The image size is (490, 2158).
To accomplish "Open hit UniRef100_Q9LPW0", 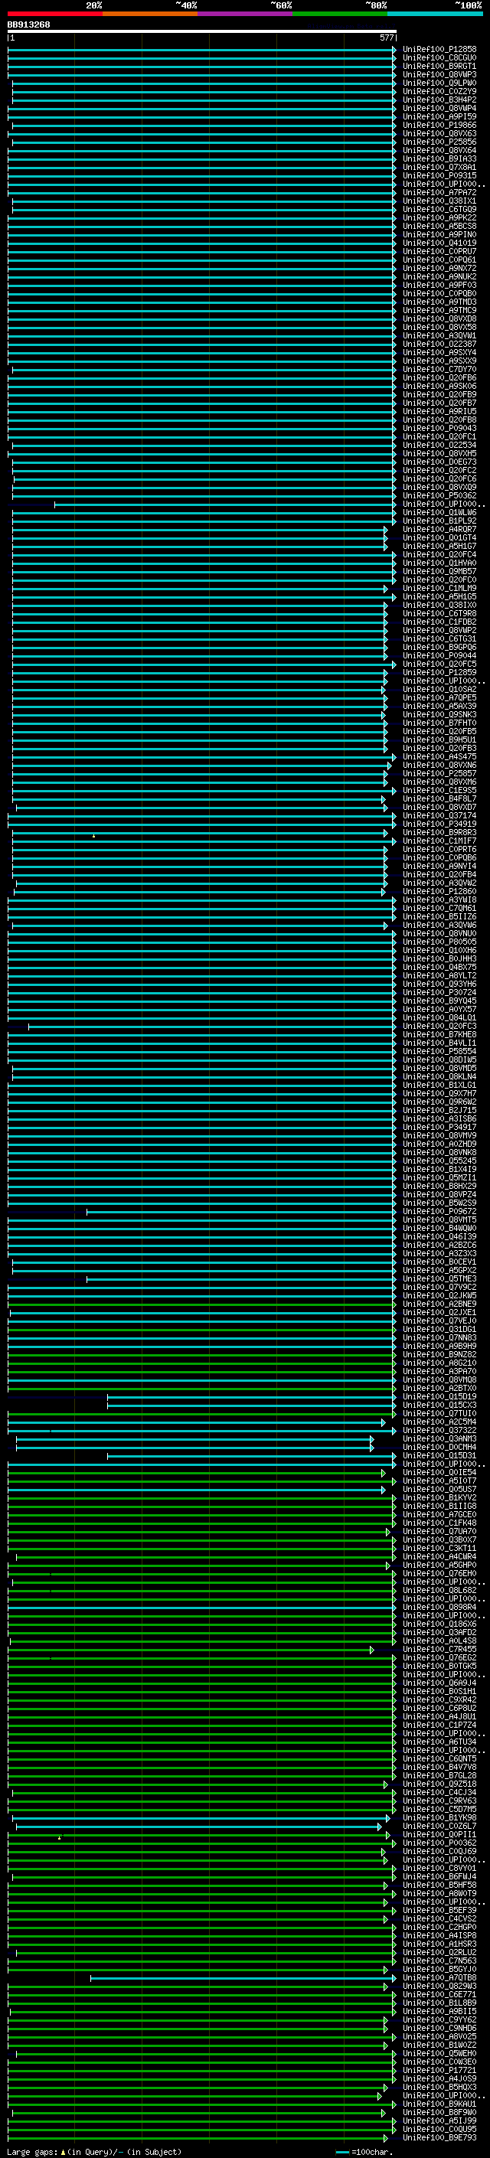I will tap(439, 83).
